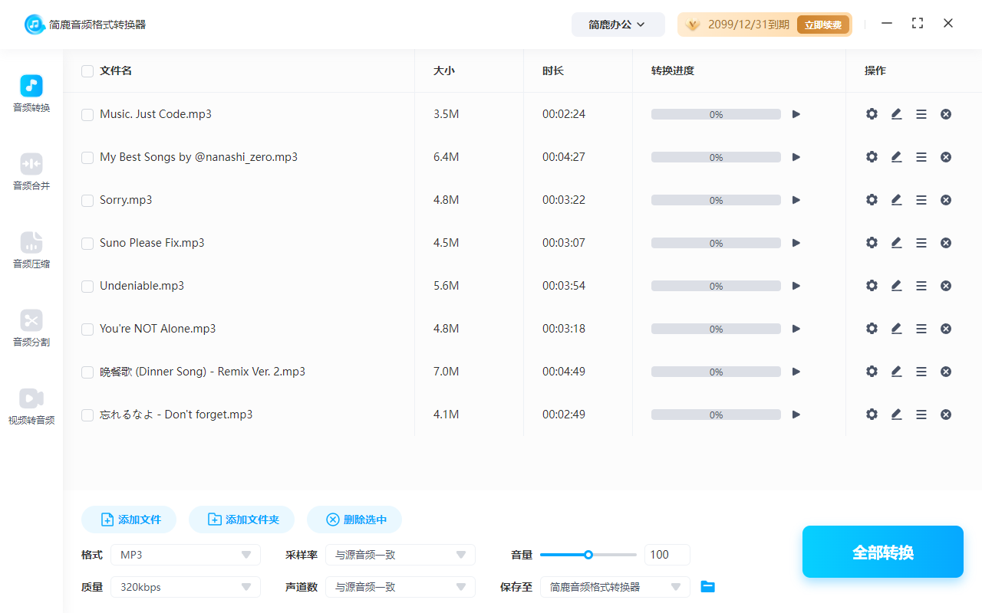Check Suno Please Fix.mp3 checkbox
Viewport: 982px width, 613px height.
[87, 244]
